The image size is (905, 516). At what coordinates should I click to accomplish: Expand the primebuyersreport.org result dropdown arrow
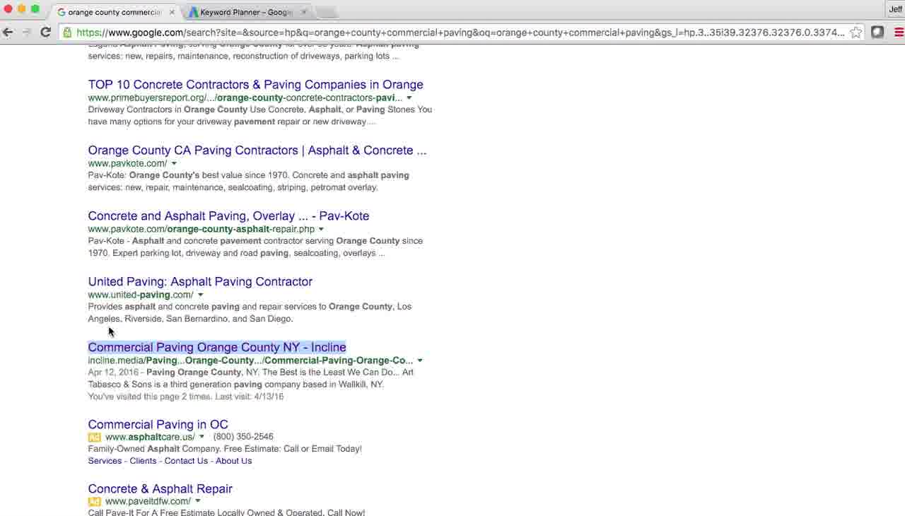pyautogui.click(x=409, y=98)
